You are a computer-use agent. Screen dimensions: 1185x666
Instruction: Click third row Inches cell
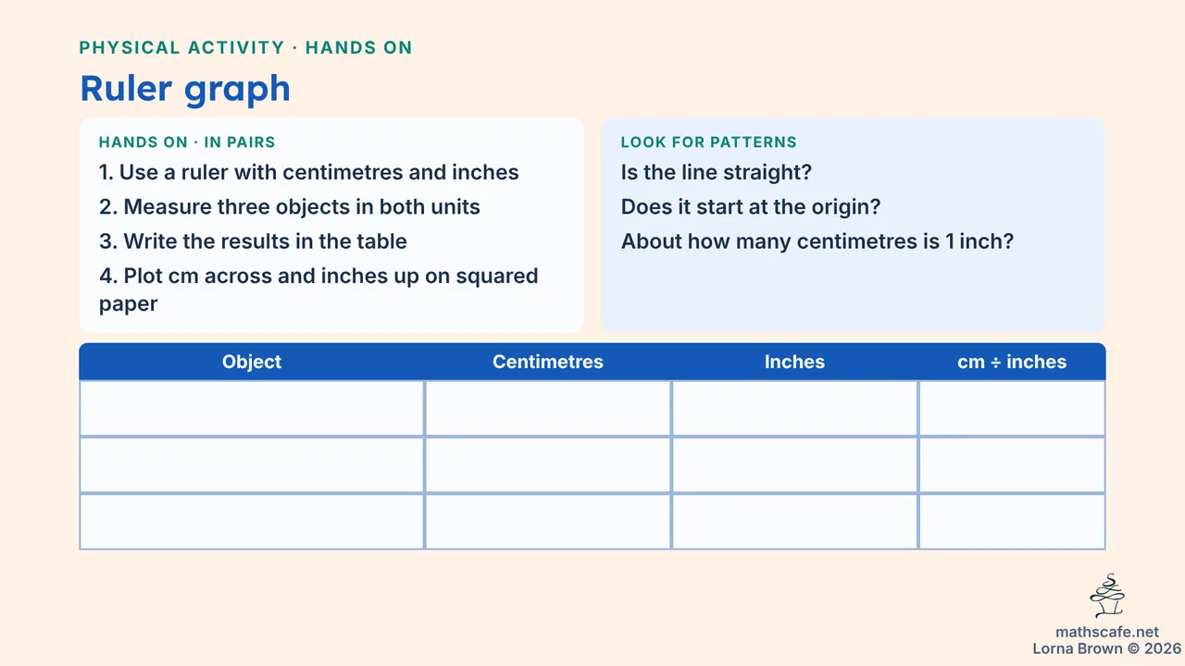(794, 522)
